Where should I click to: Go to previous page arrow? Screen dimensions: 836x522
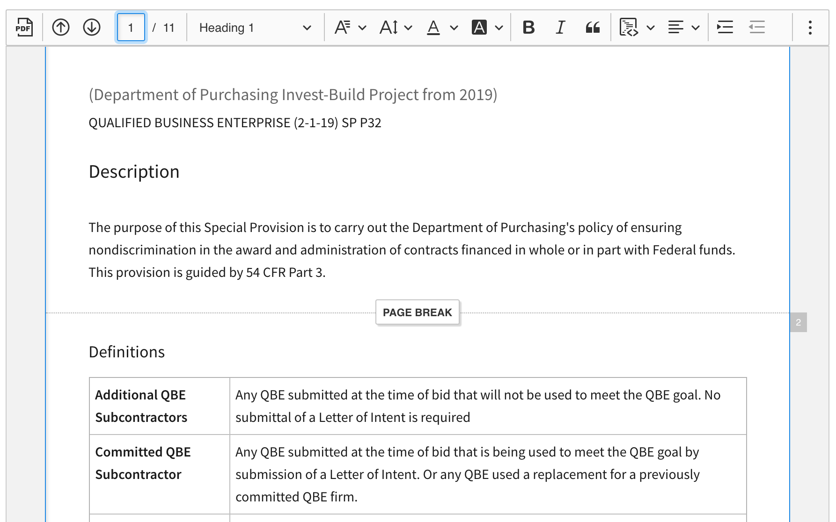tap(61, 28)
